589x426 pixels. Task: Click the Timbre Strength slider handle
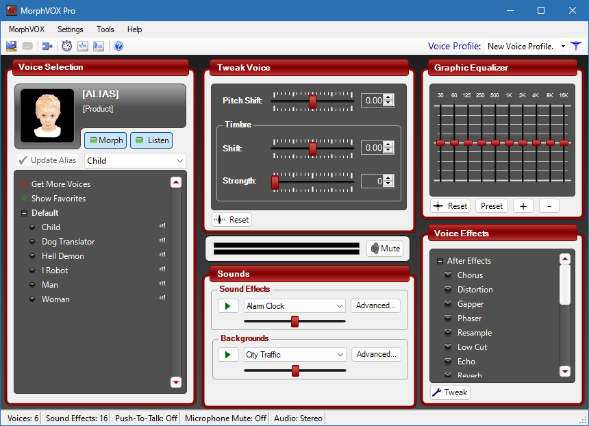(x=275, y=181)
